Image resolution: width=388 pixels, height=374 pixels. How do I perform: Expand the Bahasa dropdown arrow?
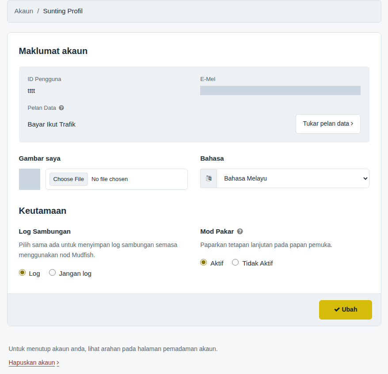tap(365, 178)
